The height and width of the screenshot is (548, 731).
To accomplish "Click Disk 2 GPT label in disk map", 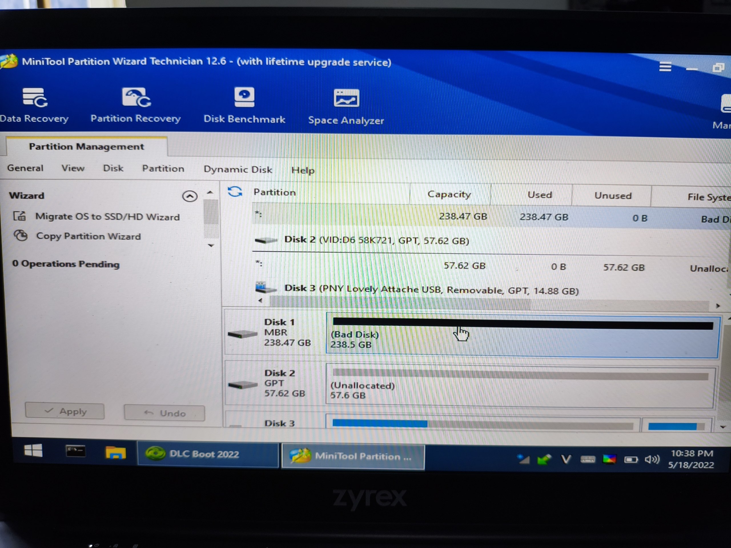I will pos(285,383).
